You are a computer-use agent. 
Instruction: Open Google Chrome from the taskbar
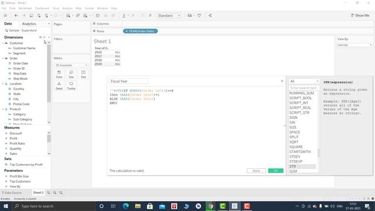[210, 206]
